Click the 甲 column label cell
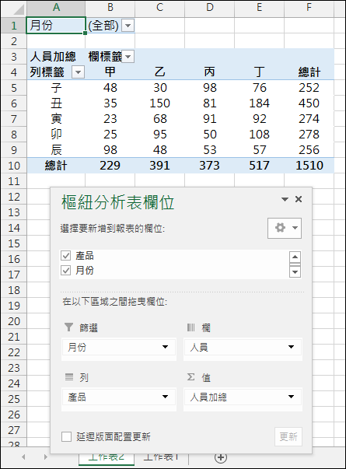 click(x=110, y=72)
